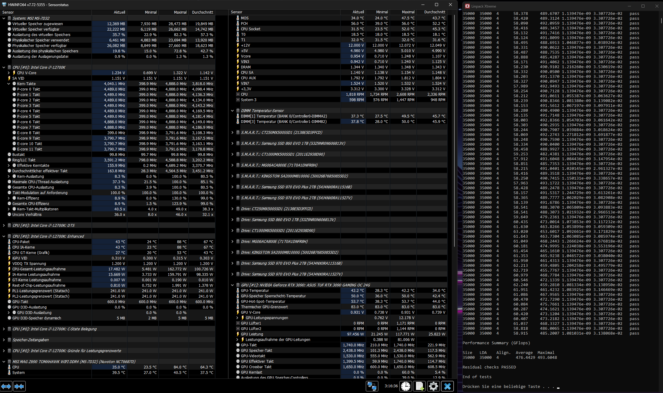Collapse the System: MSI MS-7D32 group
The height and width of the screenshot is (393, 663).
point(4,18)
